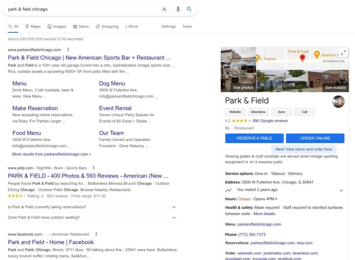Open ubereats.com order link
Screen dimensions: 355x260
click(249, 253)
